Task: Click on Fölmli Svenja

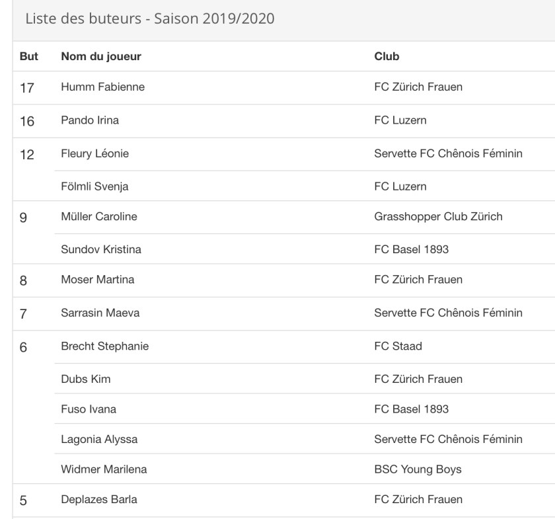Action: 94,186
